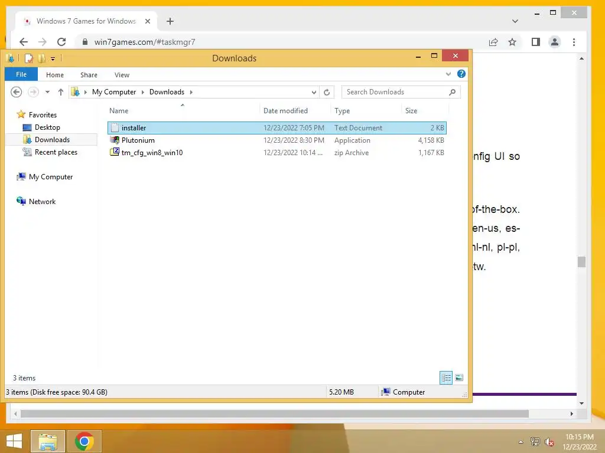
Task: Open a new Chrome tab
Action: coord(170,21)
